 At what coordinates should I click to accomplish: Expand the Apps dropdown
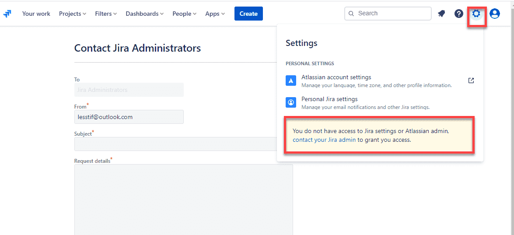point(215,14)
